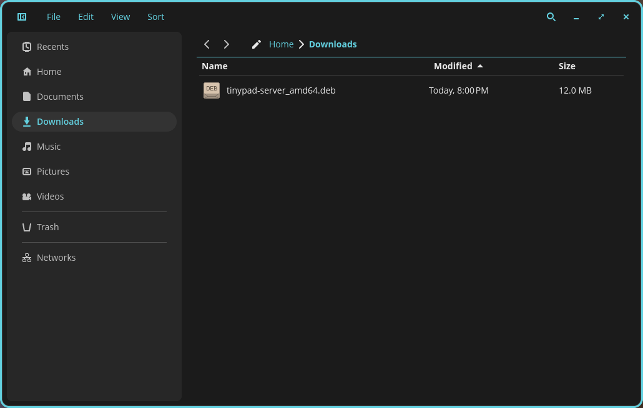Click the Downloads arrow icon in sidebar
Viewport: 643px width, 408px height.
click(x=27, y=122)
